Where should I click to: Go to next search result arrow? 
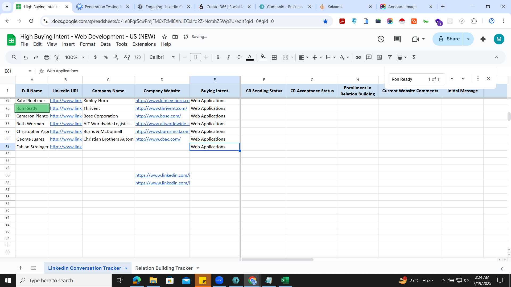point(463,79)
